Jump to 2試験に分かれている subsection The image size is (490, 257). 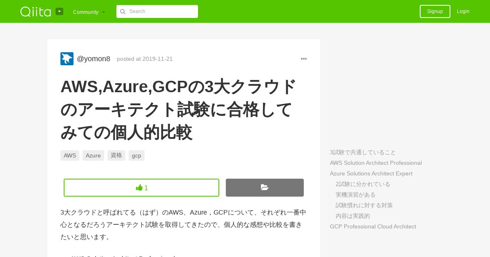click(363, 184)
